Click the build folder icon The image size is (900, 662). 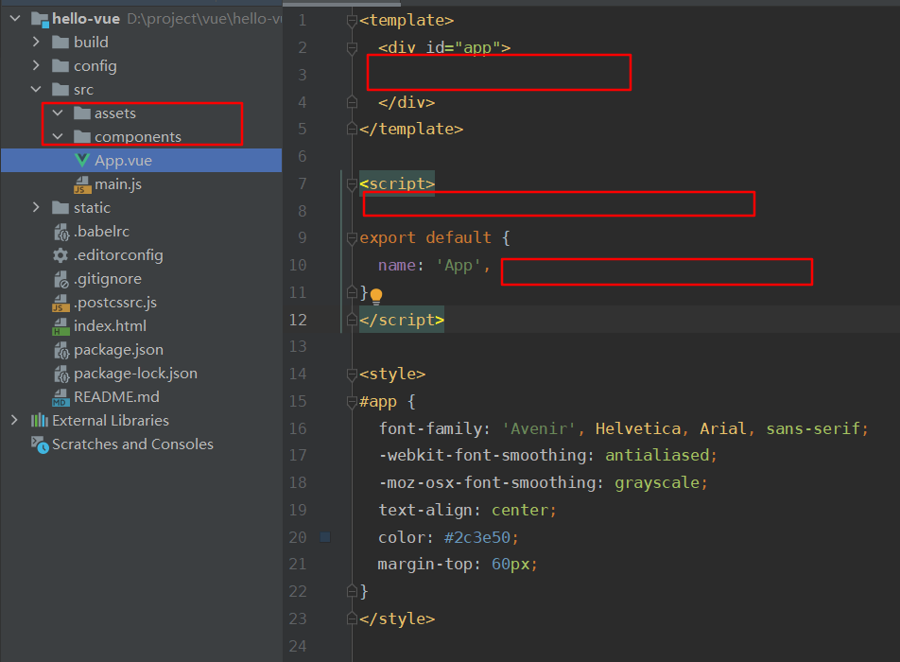click(x=61, y=42)
